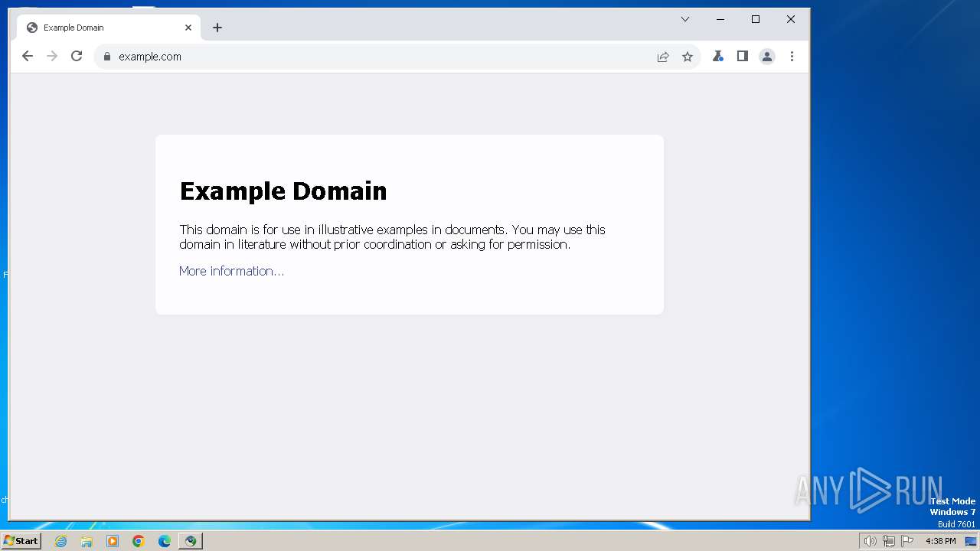Click the Show desktop button
This screenshot has height=551, width=980.
pyautogui.click(x=971, y=541)
